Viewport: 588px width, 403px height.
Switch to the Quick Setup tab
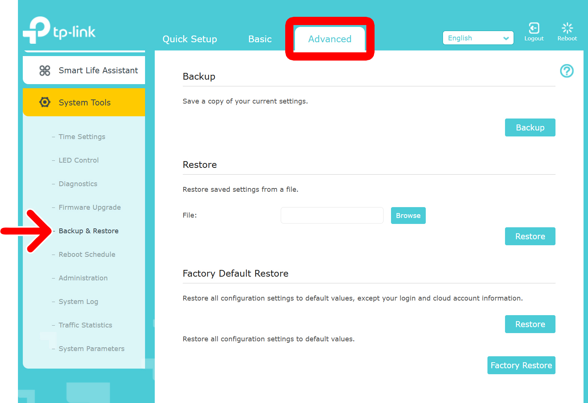[x=190, y=39]
